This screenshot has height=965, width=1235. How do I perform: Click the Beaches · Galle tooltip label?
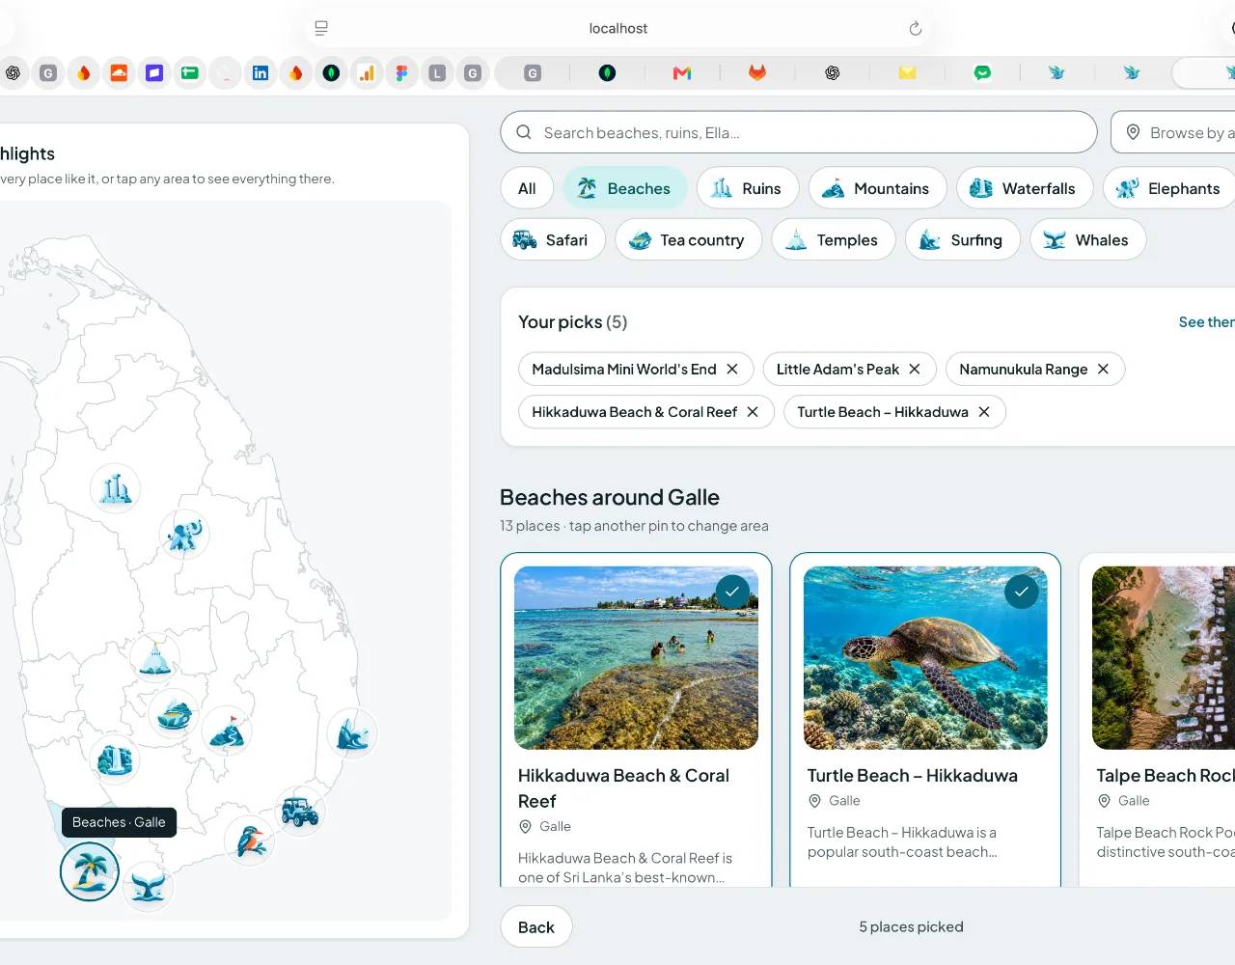[x=119, y=822]
